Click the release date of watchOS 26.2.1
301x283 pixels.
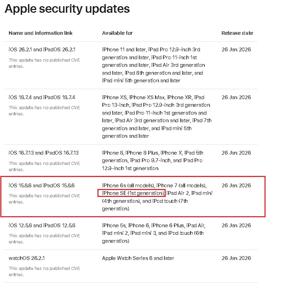[x=236, y=258]
